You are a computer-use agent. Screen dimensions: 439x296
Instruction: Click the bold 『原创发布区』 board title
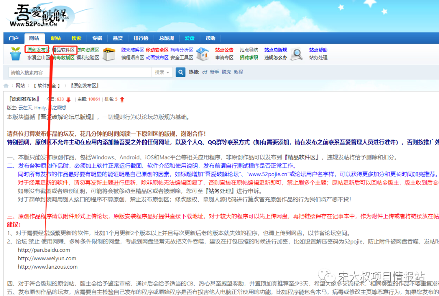pos(24,99)
